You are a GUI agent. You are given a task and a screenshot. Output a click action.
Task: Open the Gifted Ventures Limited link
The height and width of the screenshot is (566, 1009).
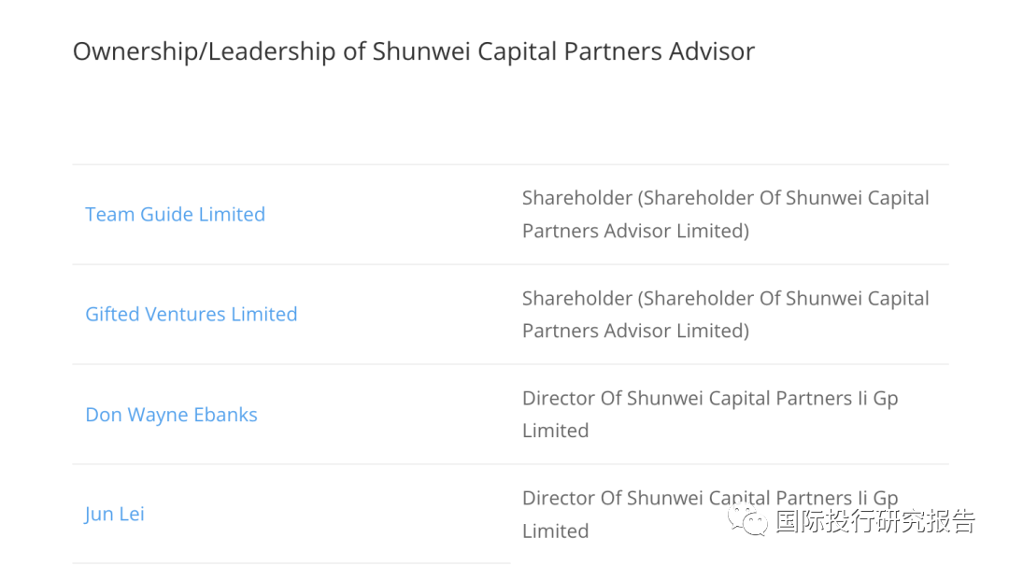pos(192,314)
